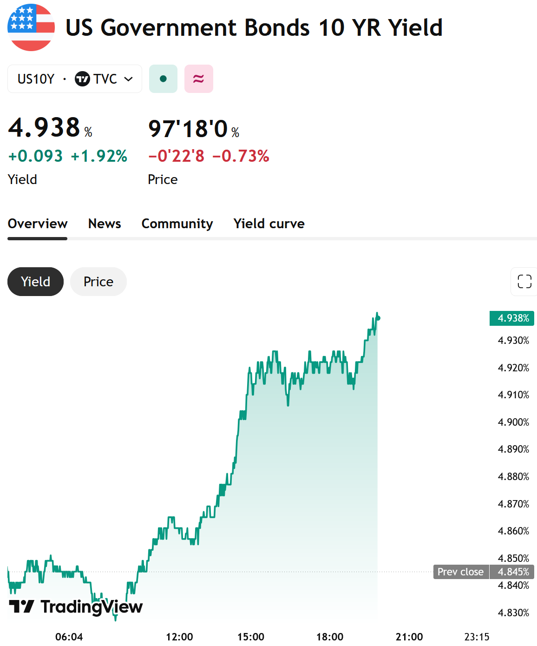
Task: Expand the US10Y TVC symbol dropdown
Action: (x=75, y=79)
